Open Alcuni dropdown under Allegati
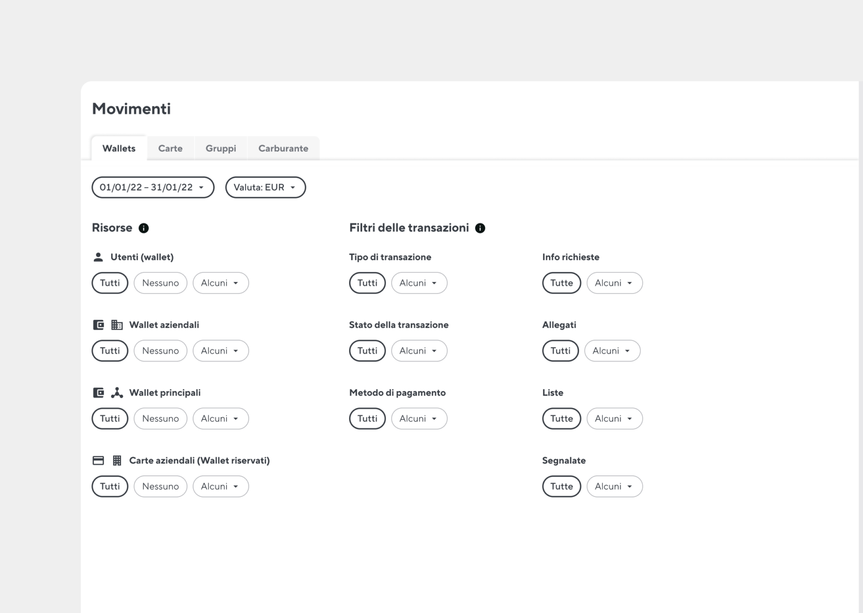The height and width of the screenshot is (613, 863). (612, 351)
